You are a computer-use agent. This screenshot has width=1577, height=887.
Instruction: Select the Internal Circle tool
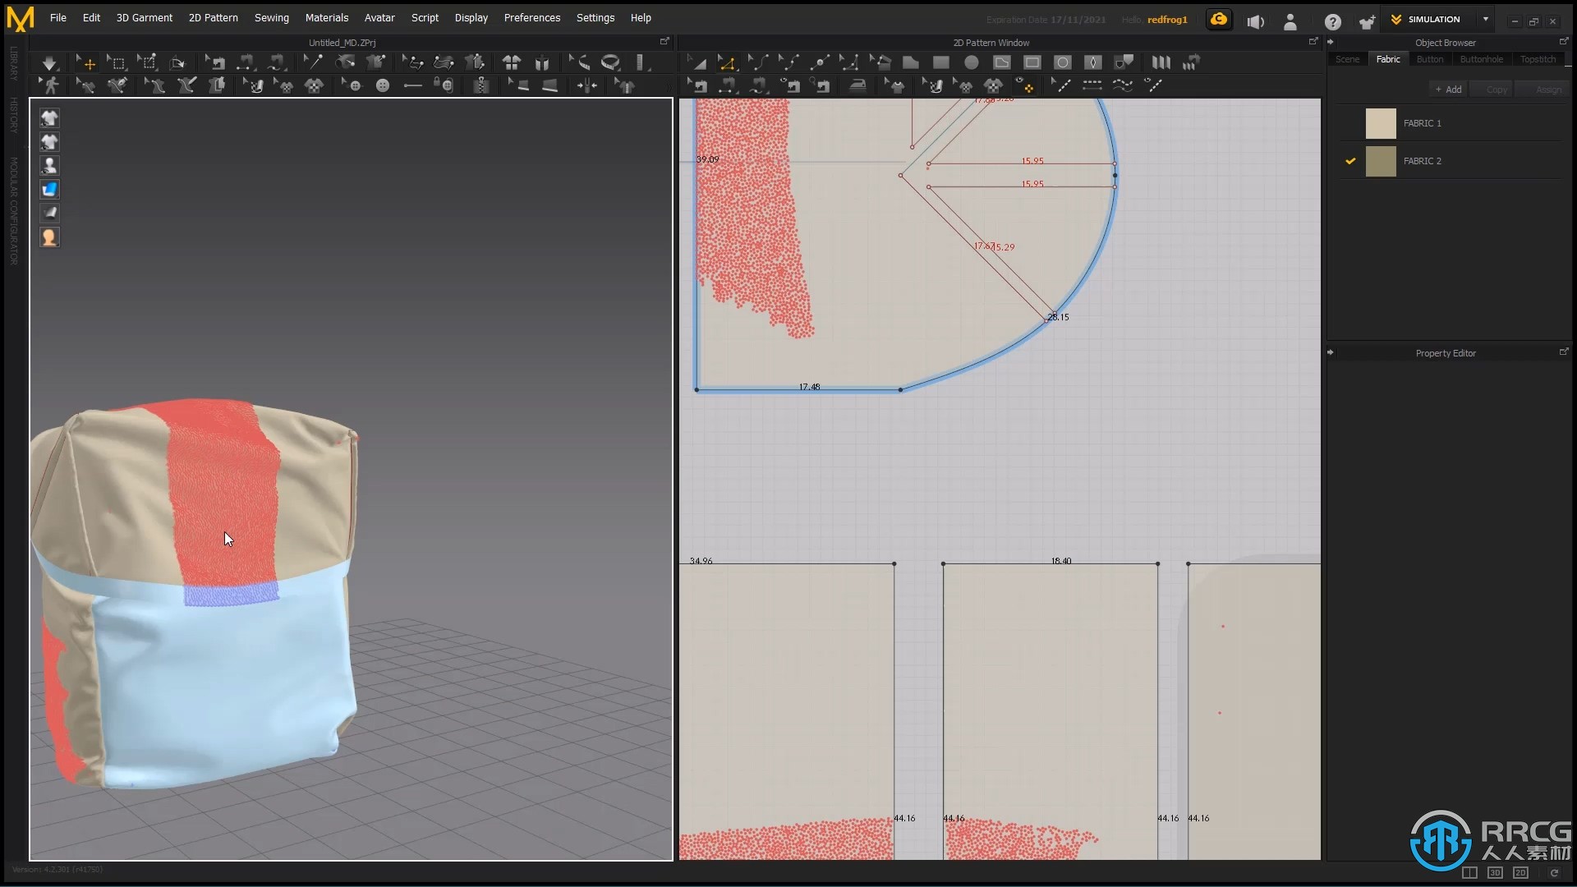pos(1063,62)
